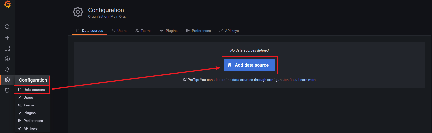Click 'Organization: Main Org.' subtitle

pos(107,16)
